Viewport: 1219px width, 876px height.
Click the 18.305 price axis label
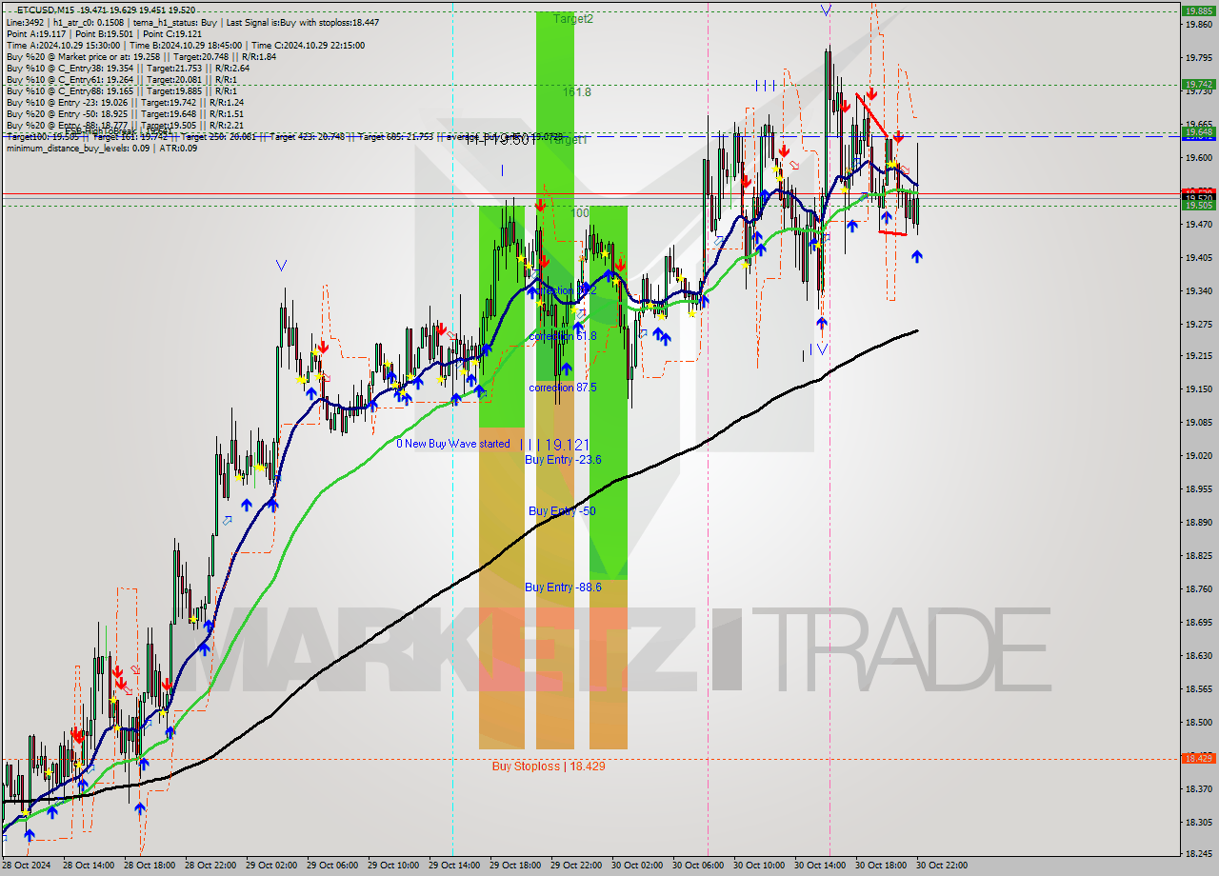[x=1198, y=822]
